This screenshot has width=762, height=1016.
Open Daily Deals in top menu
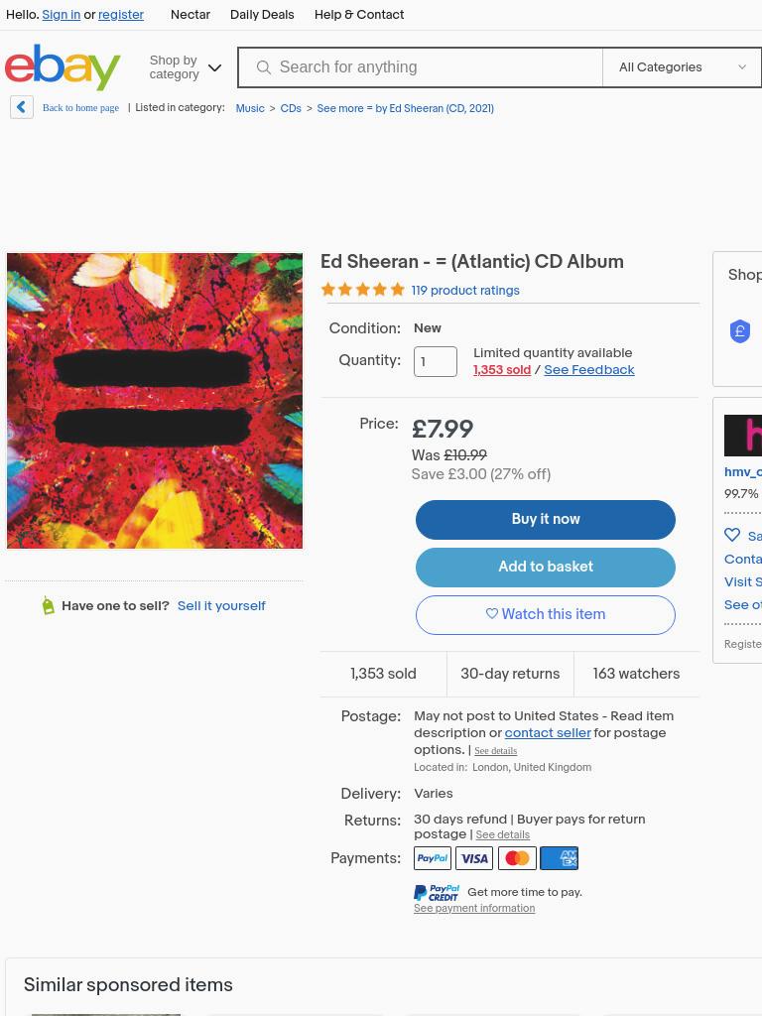pyautogui.click(x=262, y=14)
